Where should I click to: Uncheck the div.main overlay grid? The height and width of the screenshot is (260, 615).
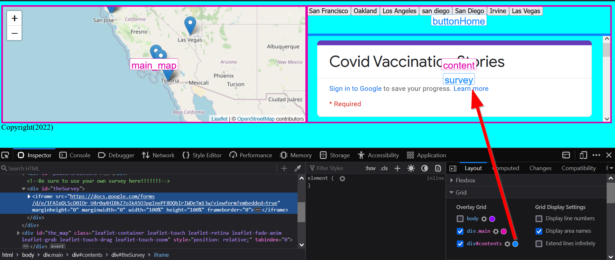[x=460, y=231]
